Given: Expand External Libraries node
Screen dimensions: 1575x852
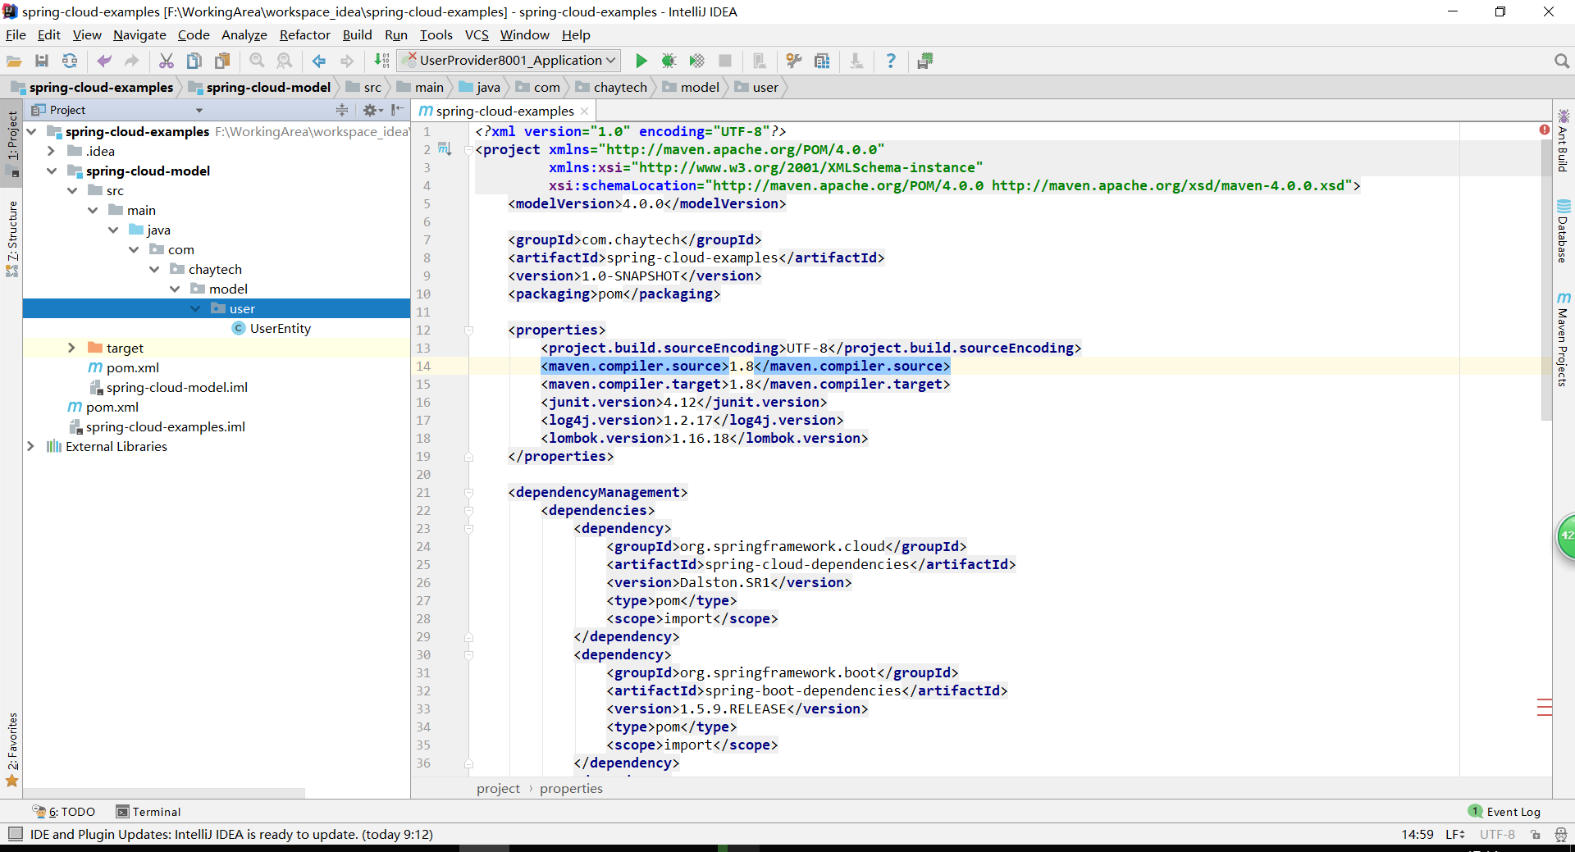Looking at the screenshot, I should [x=30, y=446].
